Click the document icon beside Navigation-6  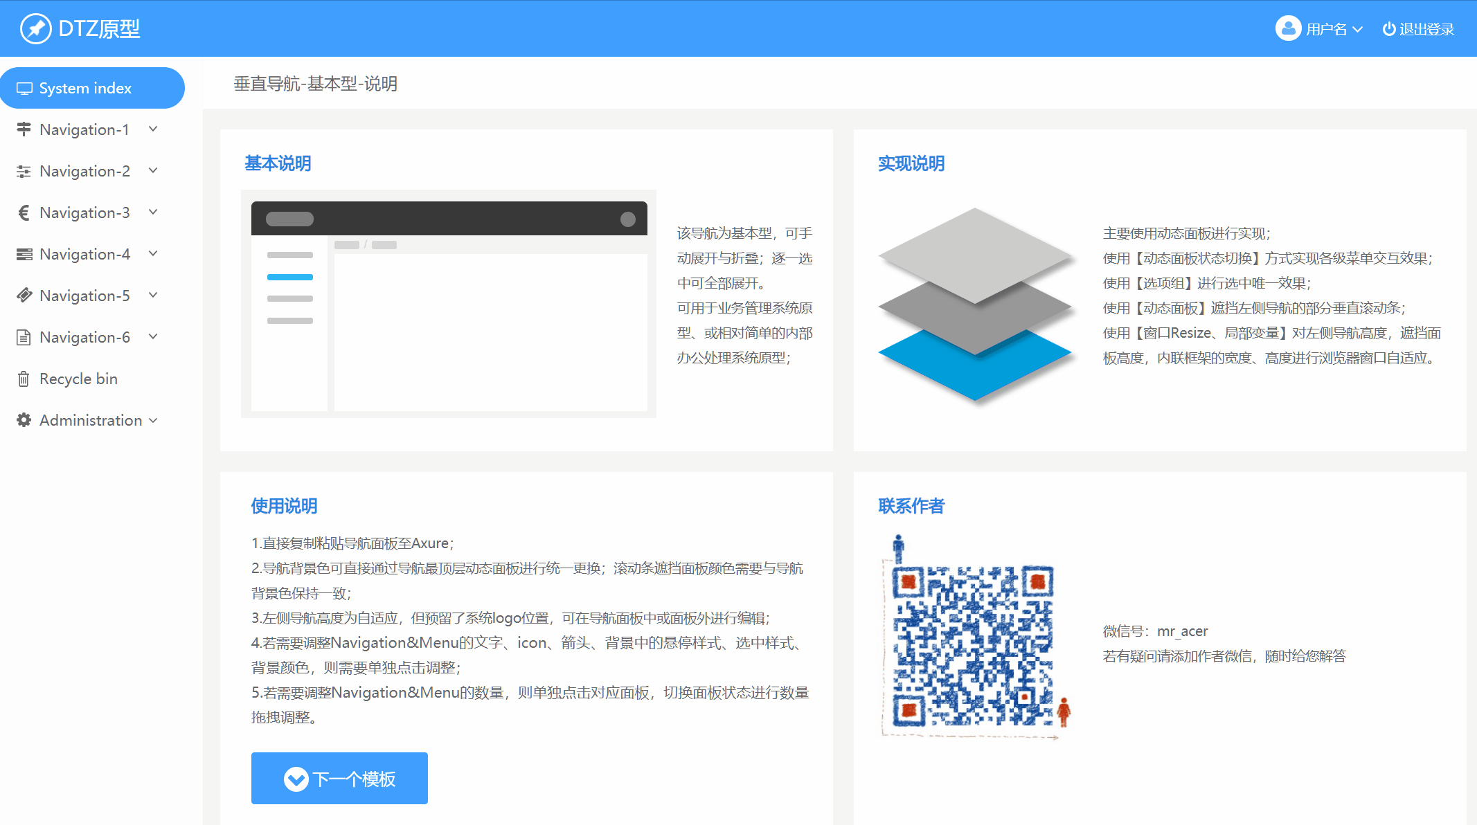[24, 337]
